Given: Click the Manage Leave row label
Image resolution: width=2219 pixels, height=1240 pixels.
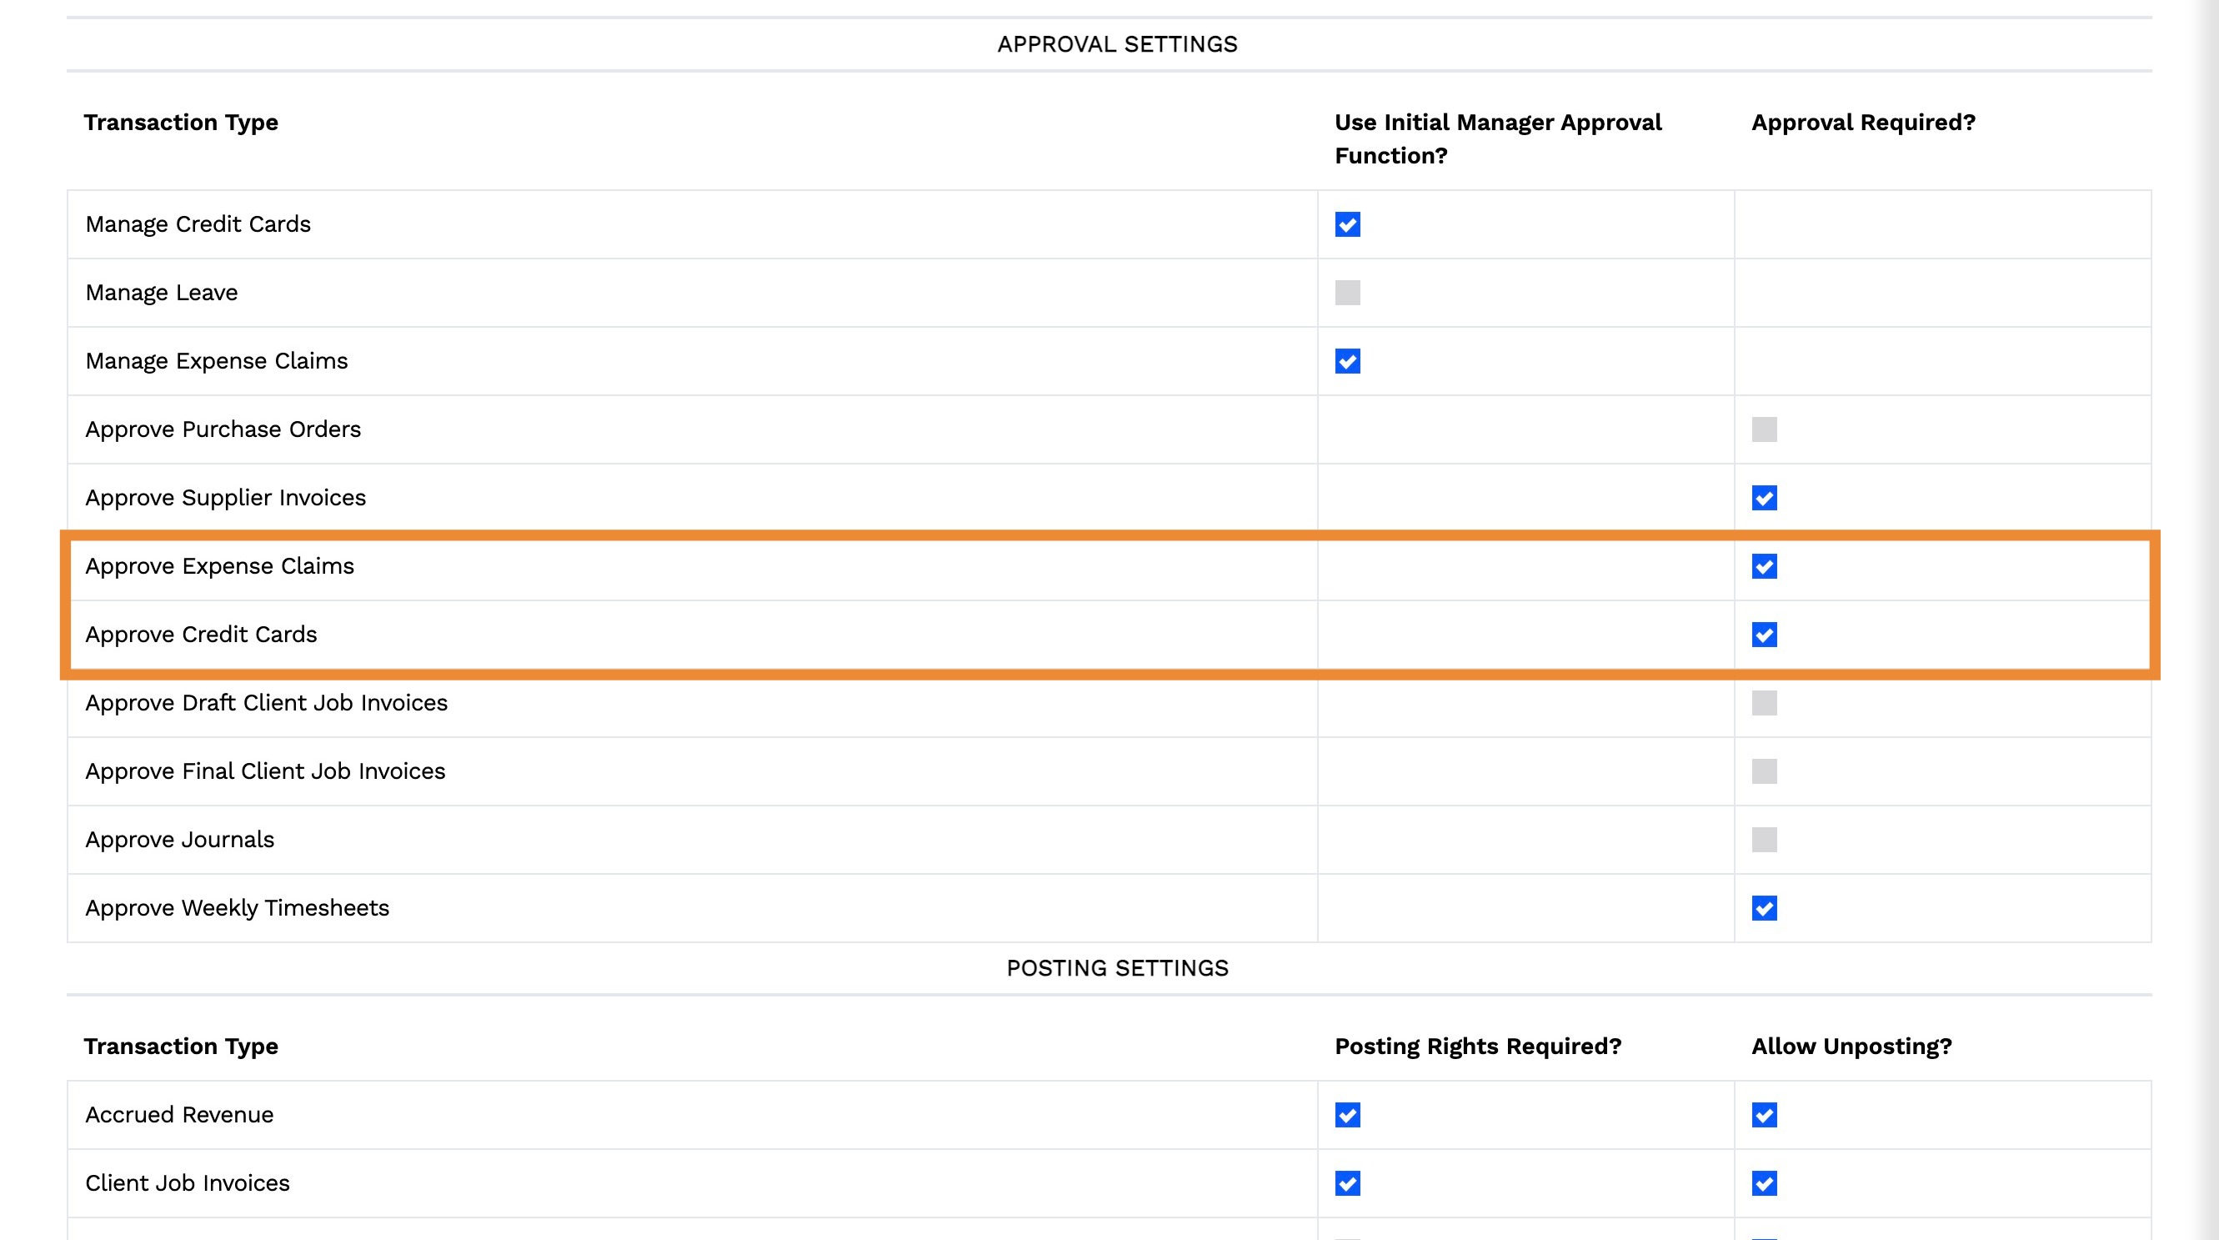Looking at the screenshot, I should tap(161, 293).
